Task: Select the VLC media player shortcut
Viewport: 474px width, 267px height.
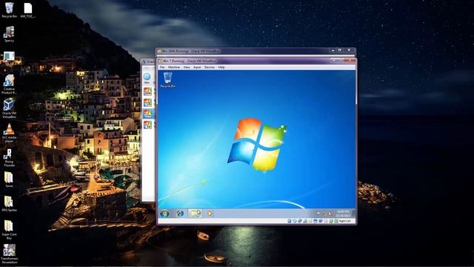Action: point(9,133)
